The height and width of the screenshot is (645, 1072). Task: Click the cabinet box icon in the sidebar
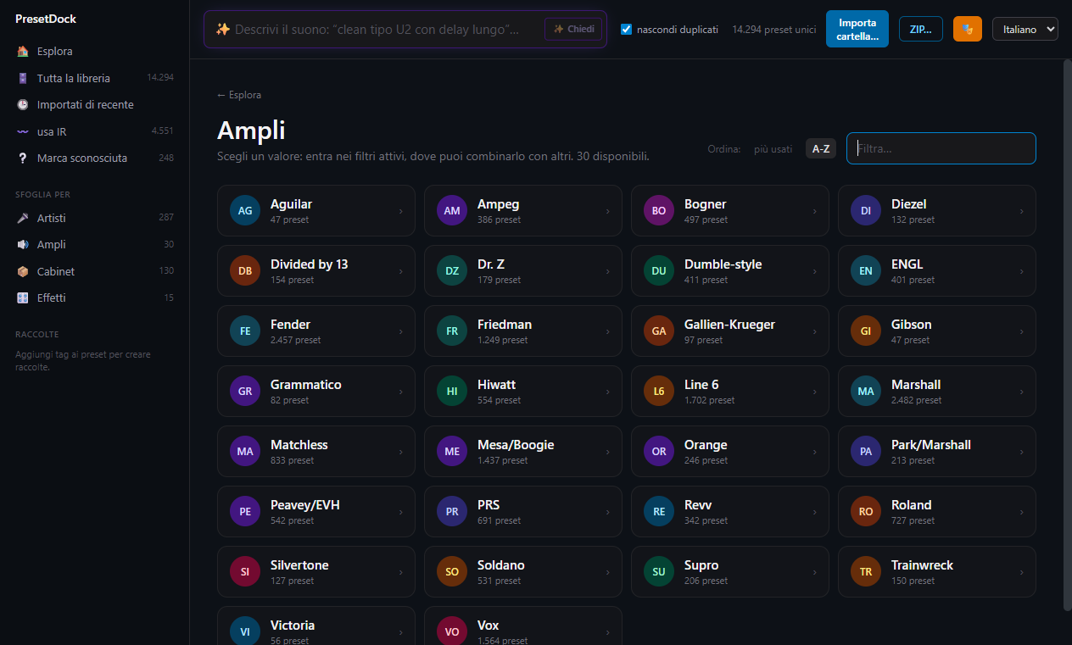pos(23,272)
